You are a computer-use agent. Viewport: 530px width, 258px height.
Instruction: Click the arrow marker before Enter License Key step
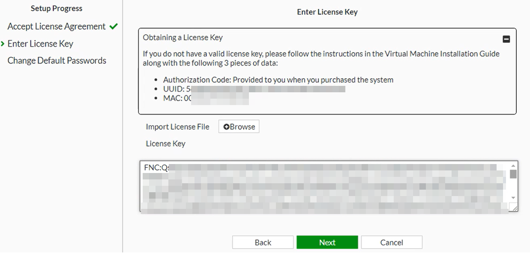3,44
